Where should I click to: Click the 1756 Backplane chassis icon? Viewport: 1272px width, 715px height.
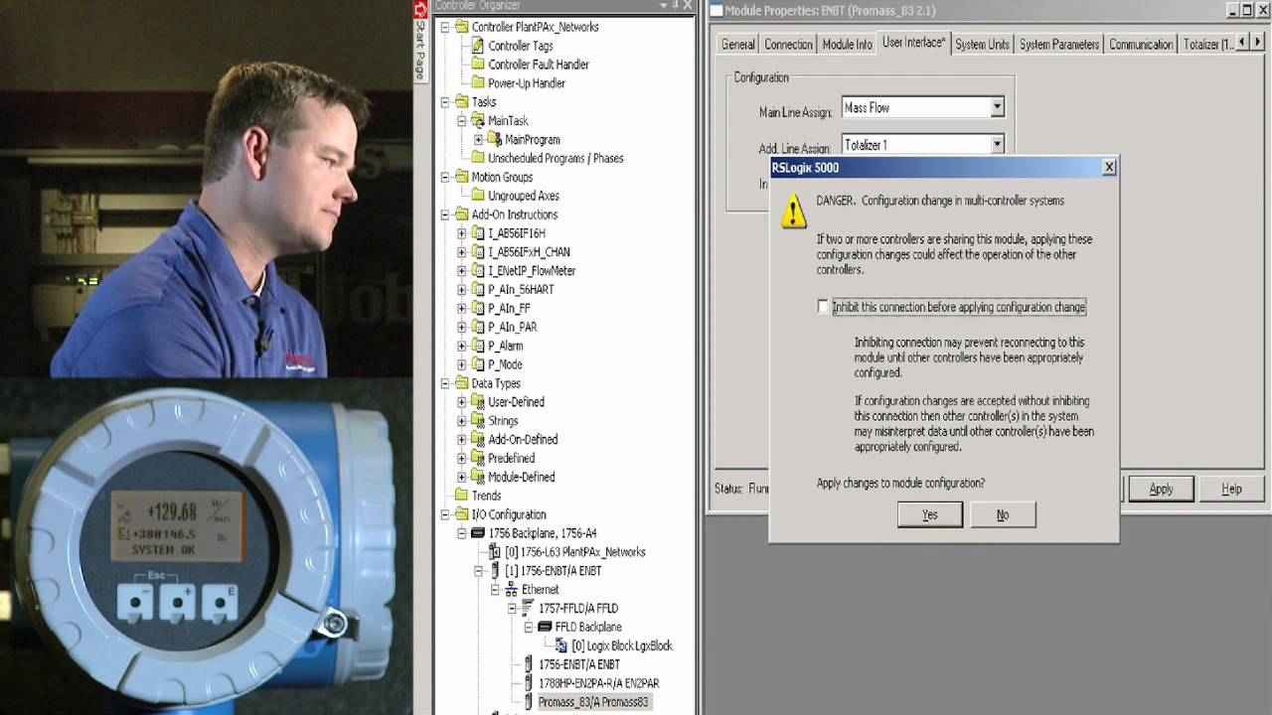click(478, 533)
